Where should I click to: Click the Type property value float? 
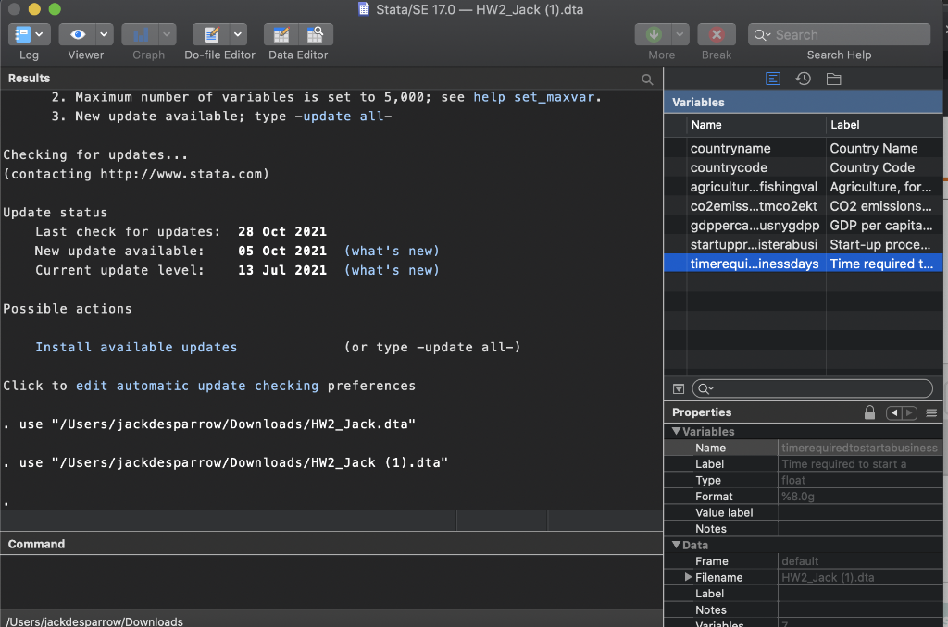860,480
